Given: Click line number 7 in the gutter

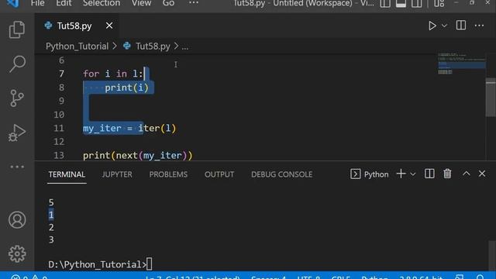Looking at the screenshot, I should click(x=61, y=74).
